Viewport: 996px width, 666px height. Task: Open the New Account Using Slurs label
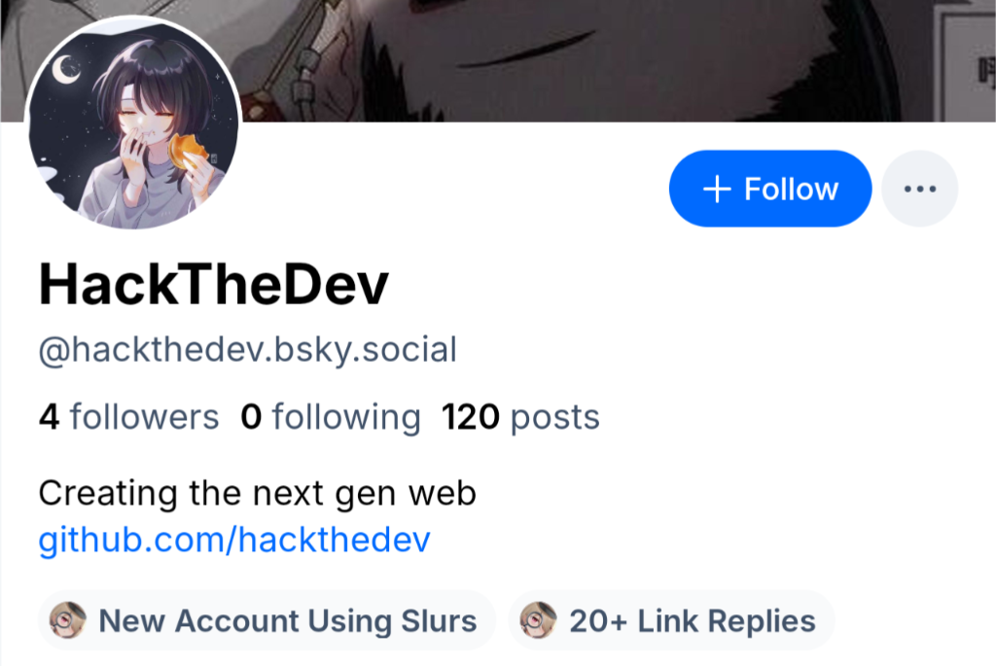(x=267, y=620)
